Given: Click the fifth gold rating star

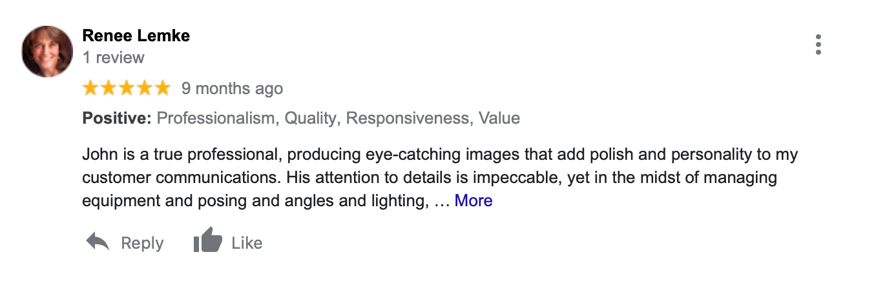Looking at the screenshot, I should pyautogui.click(x=162, y=88).
